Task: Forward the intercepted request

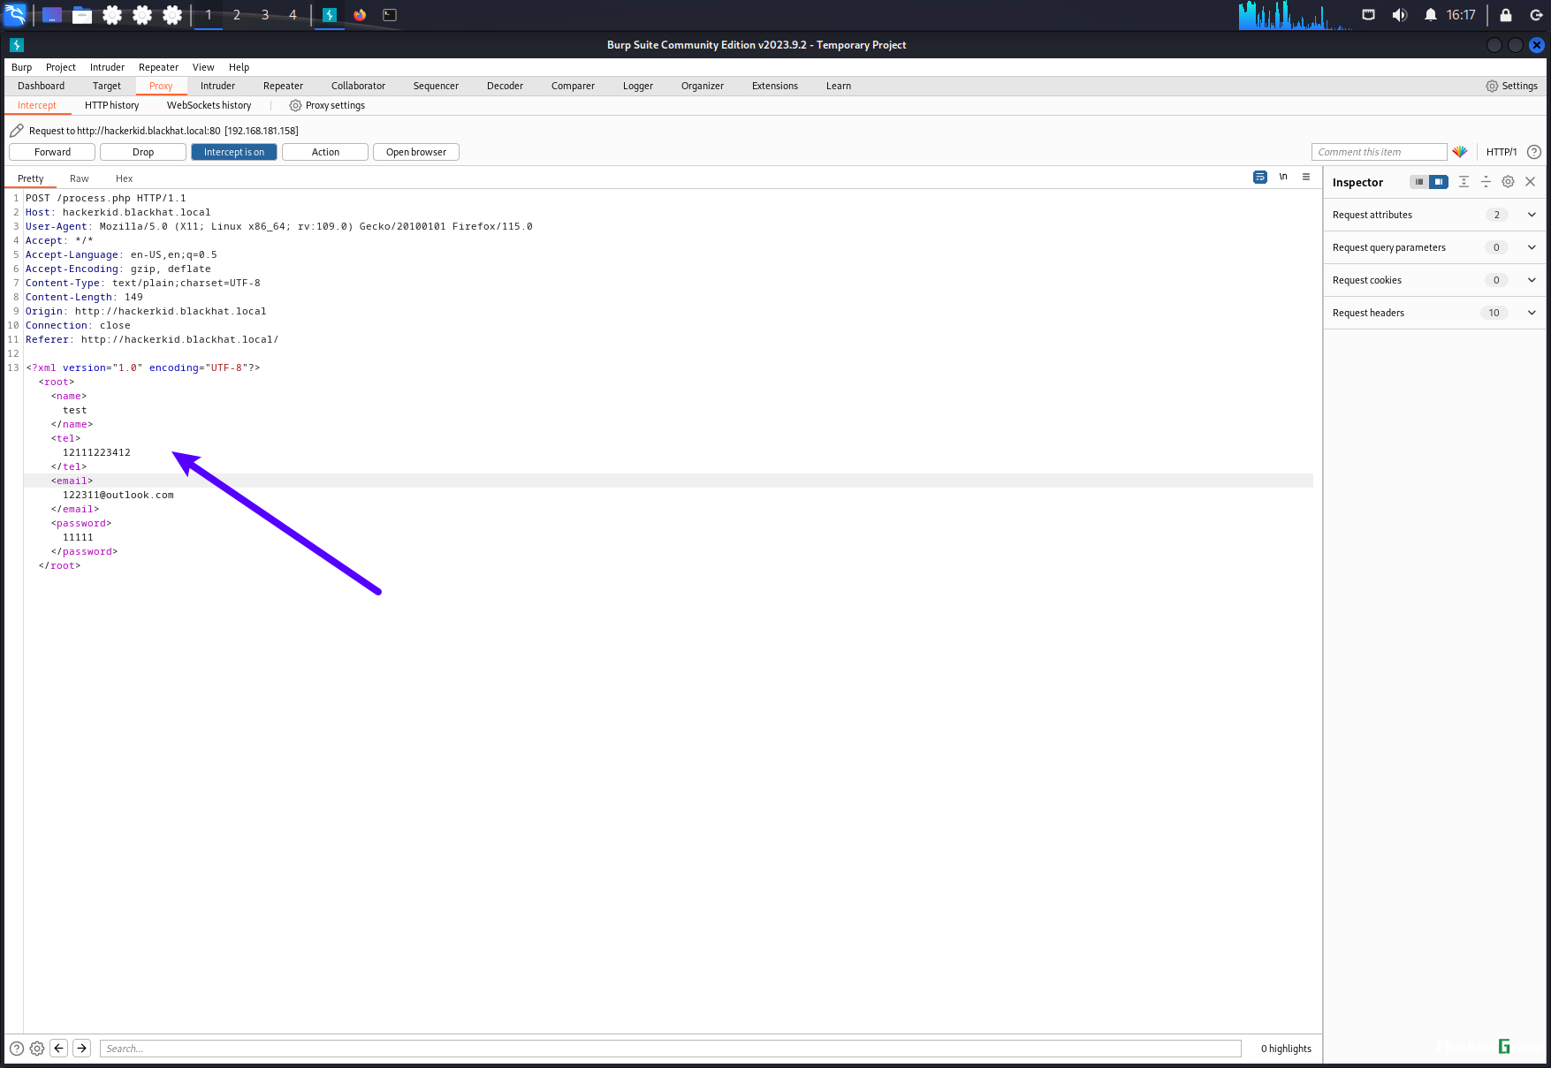Action: point(52,152)
